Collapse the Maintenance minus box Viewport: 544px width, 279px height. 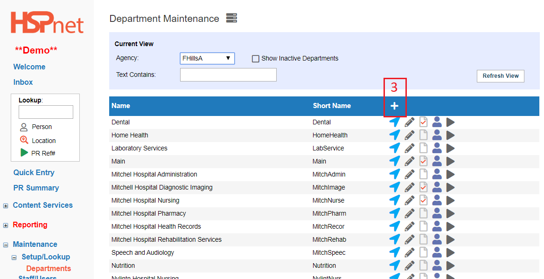(6, 245)
